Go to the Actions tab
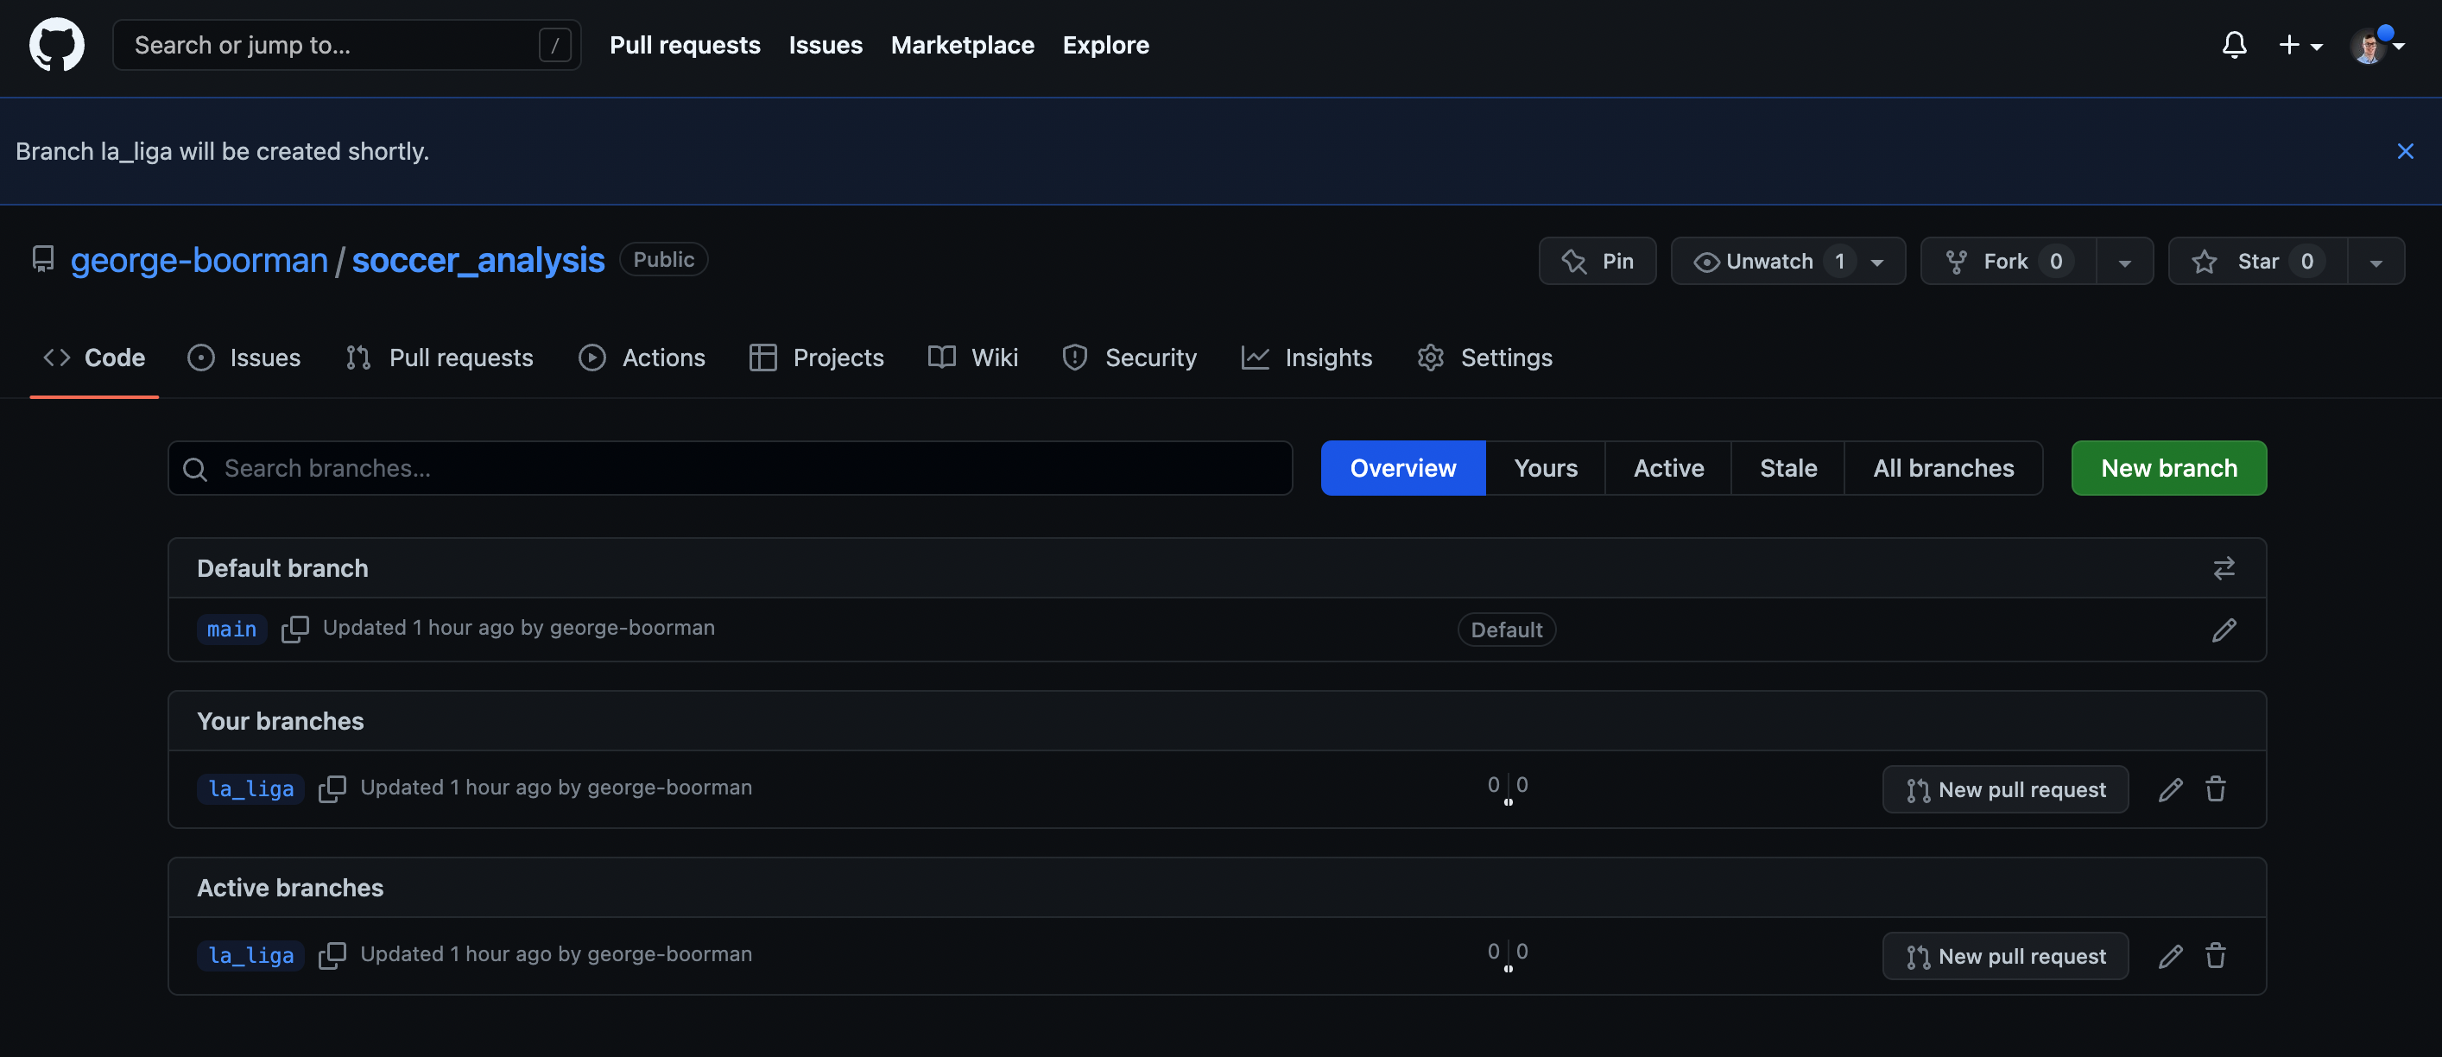Image resolution: width=2442 pixels, height=1057 pixels. (x=642, y=358)
